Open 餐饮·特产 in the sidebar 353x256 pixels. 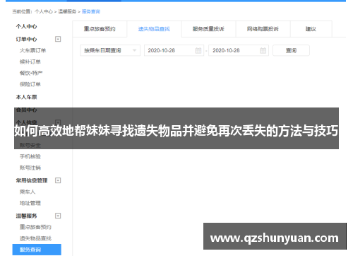tap(31, 73)
